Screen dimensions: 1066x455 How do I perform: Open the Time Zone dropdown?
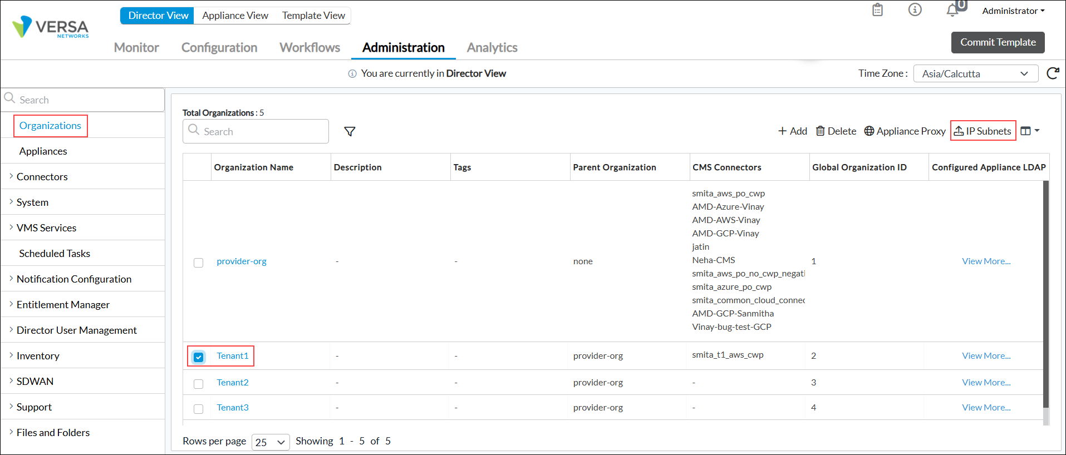[x=975, y=73]
